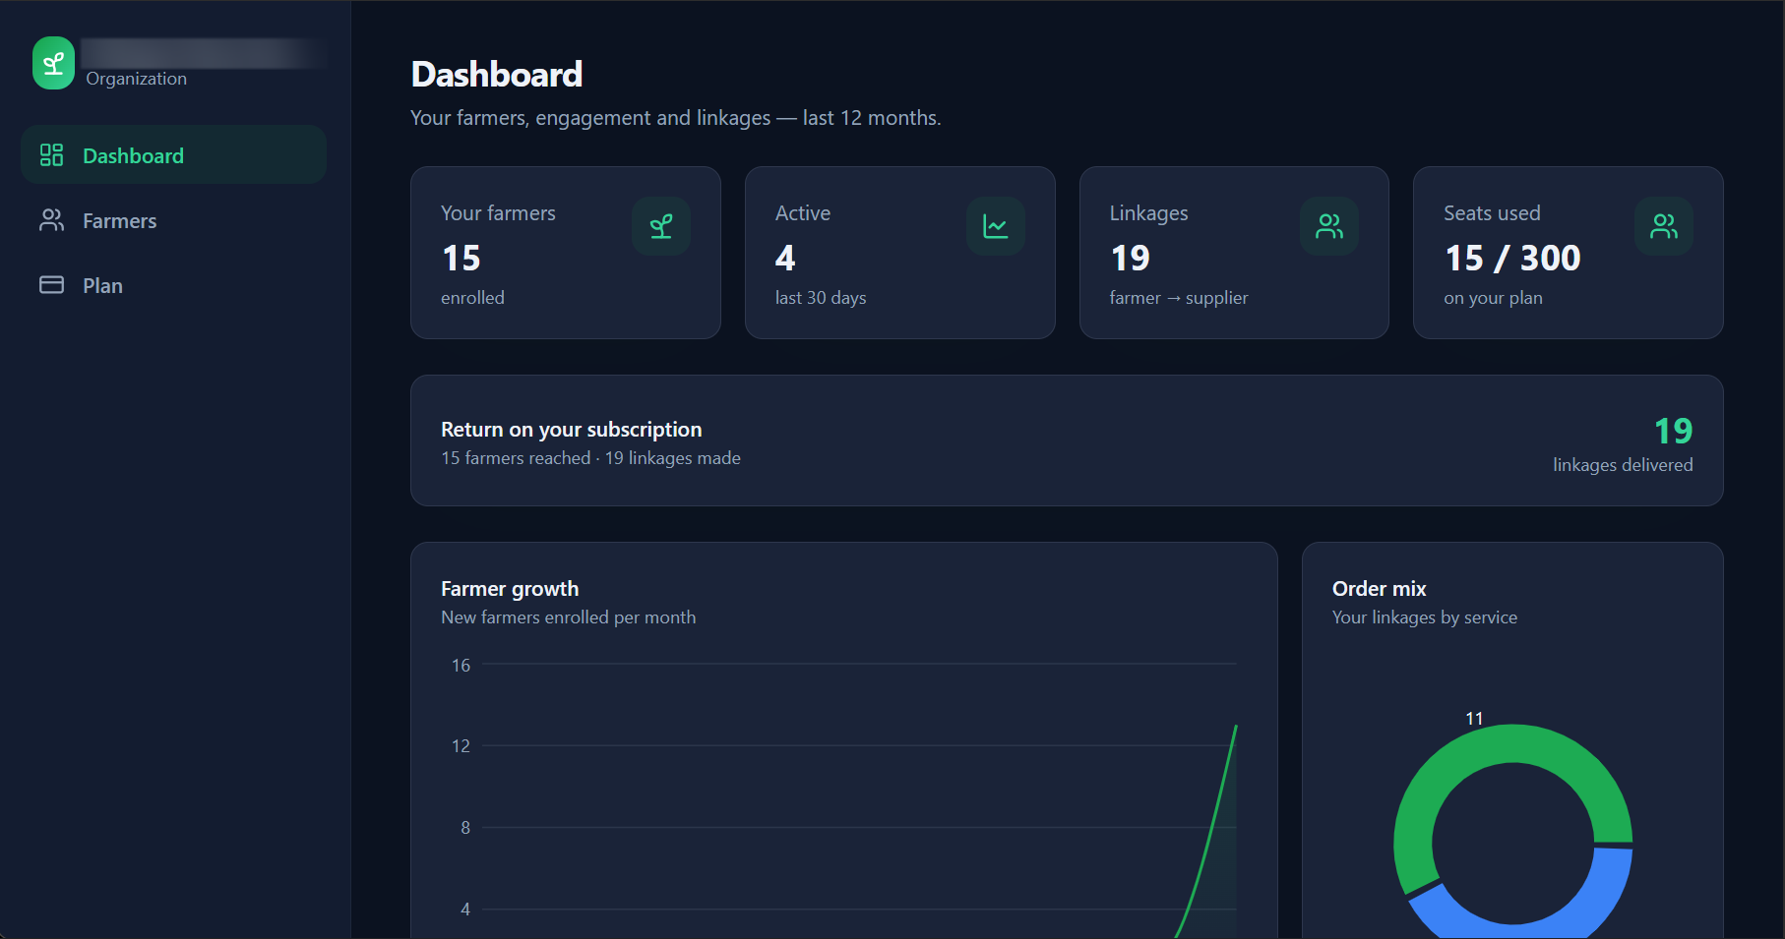Click the 'farmer → supplier' caption
This screenshot has width=1785, height=939.
coord(1179,298)
